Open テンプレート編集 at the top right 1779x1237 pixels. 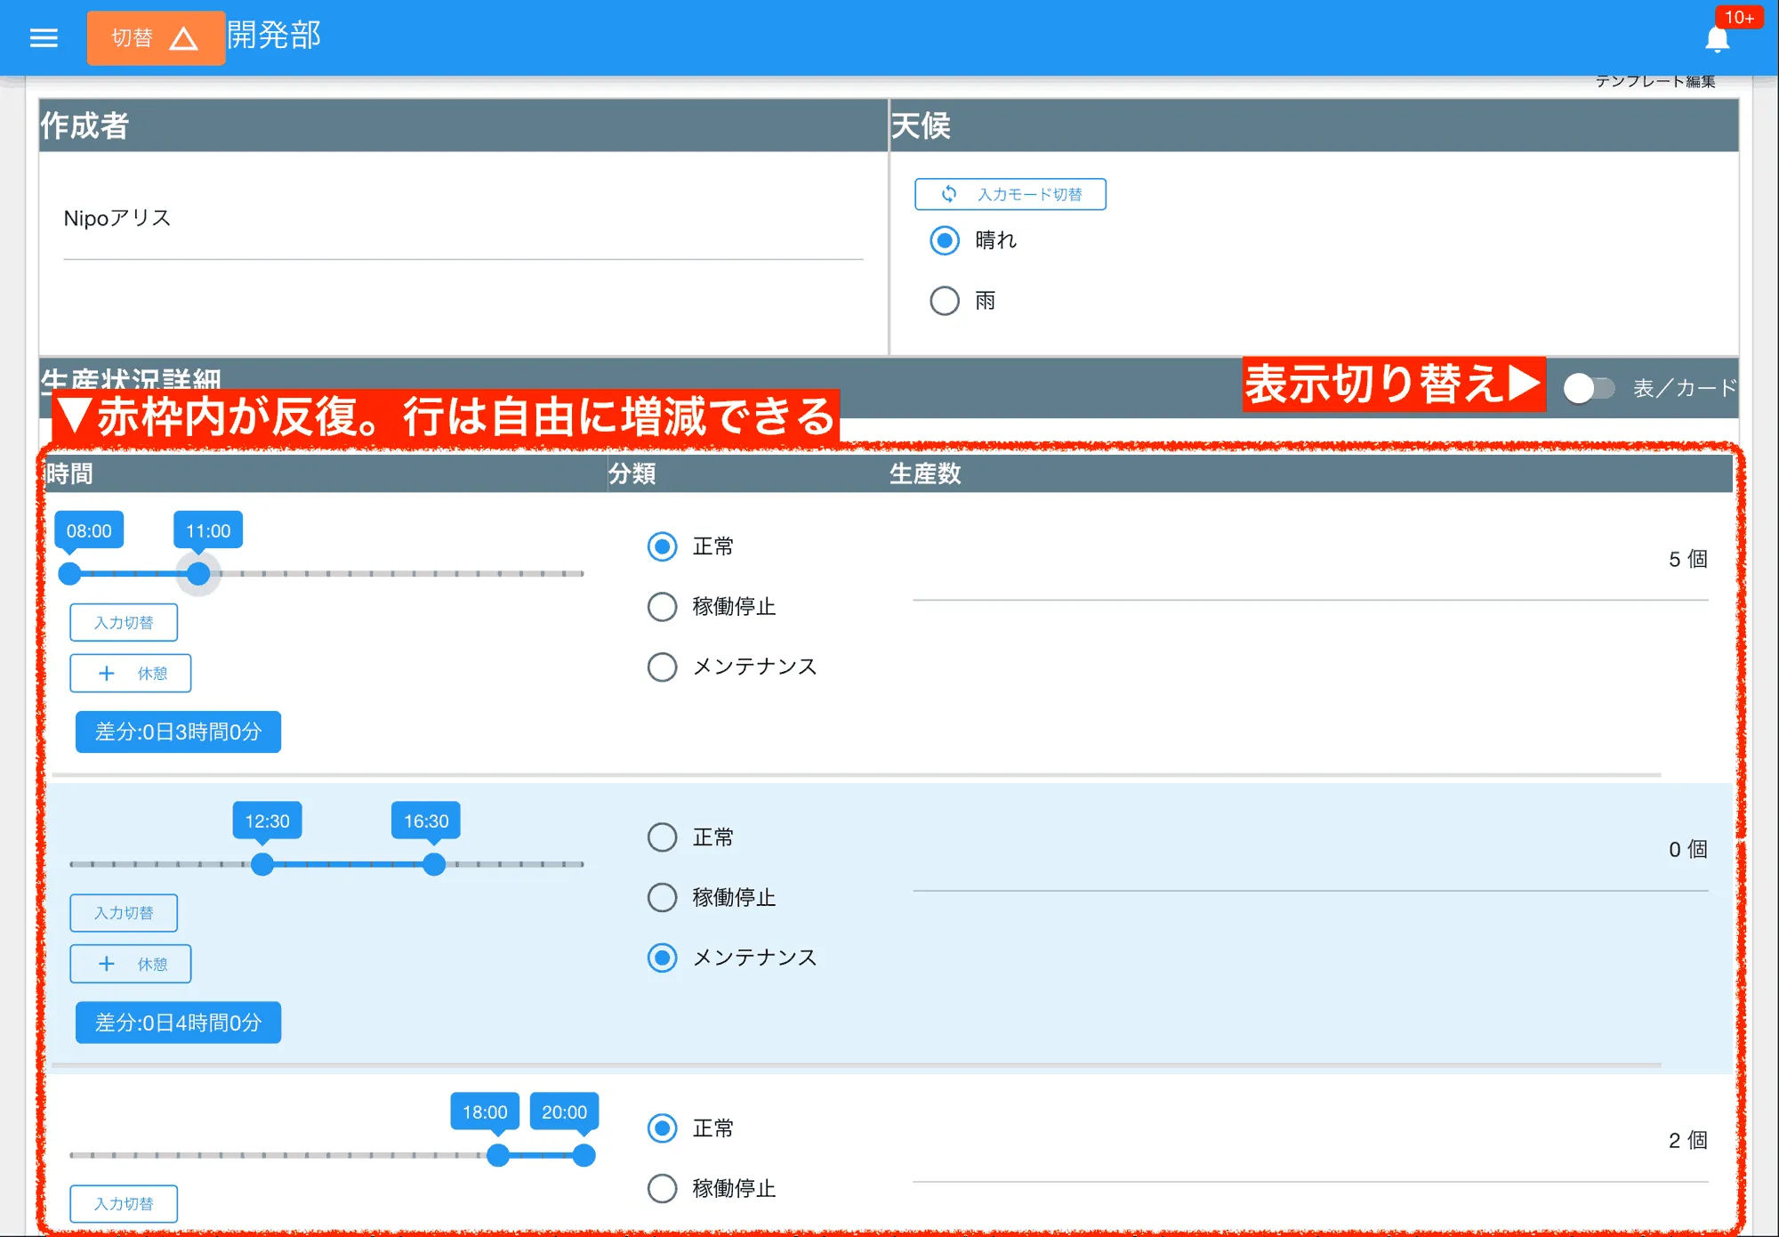1656,80
